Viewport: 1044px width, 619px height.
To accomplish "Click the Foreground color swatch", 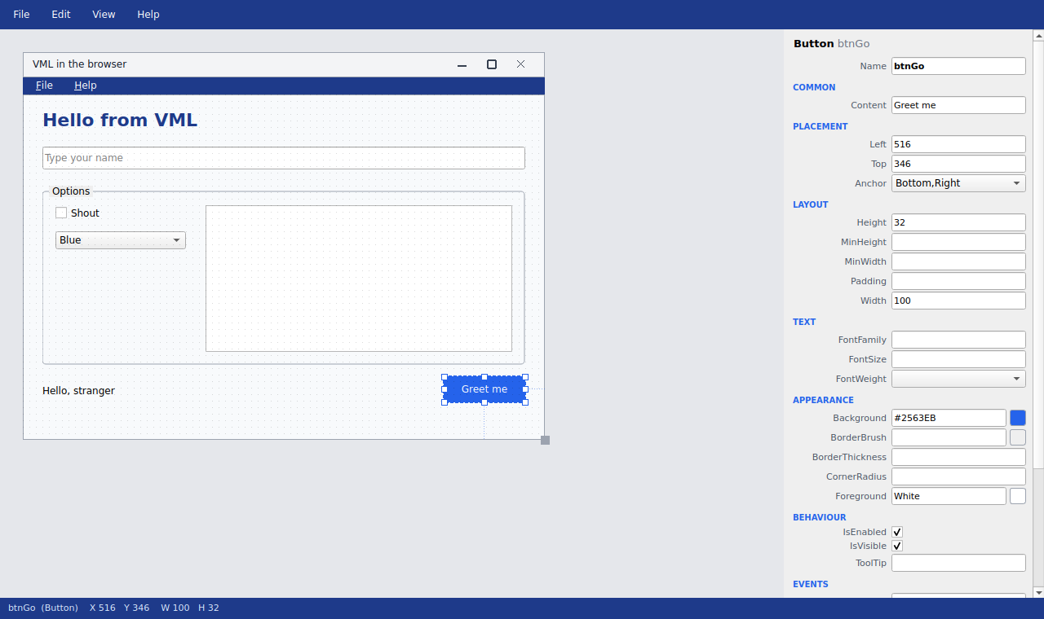I will [1018, 496].
